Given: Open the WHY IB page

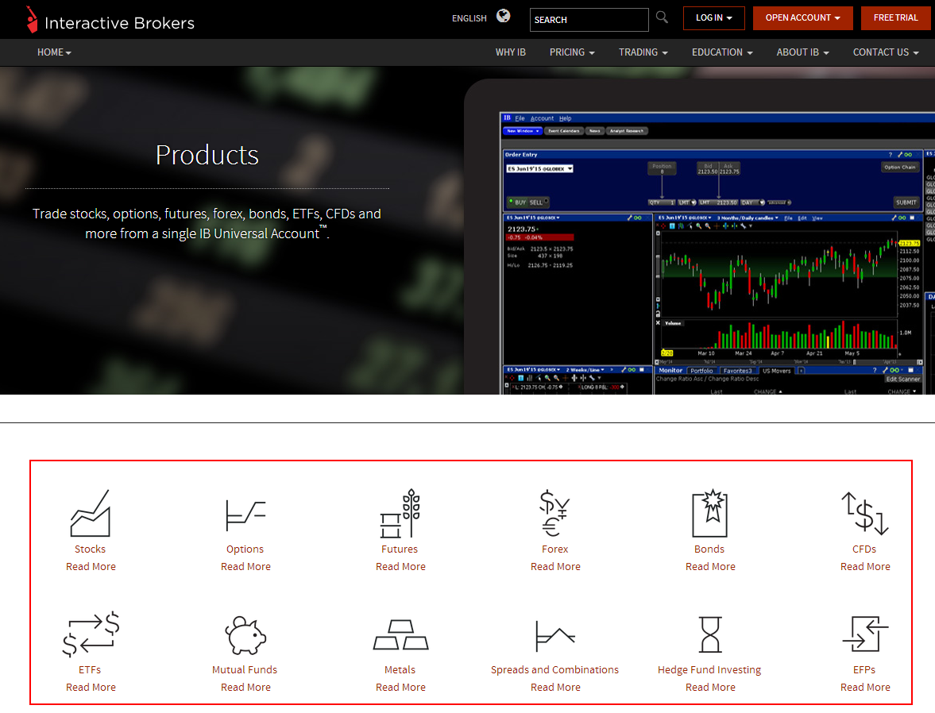Looking at the screenshot, I should point(511,52).
